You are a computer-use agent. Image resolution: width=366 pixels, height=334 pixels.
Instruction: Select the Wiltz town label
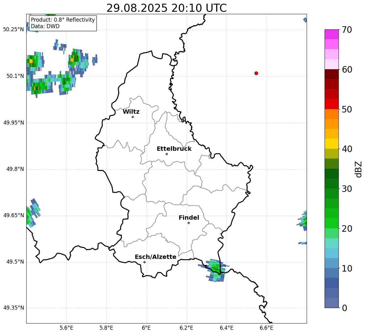(131, 112)
